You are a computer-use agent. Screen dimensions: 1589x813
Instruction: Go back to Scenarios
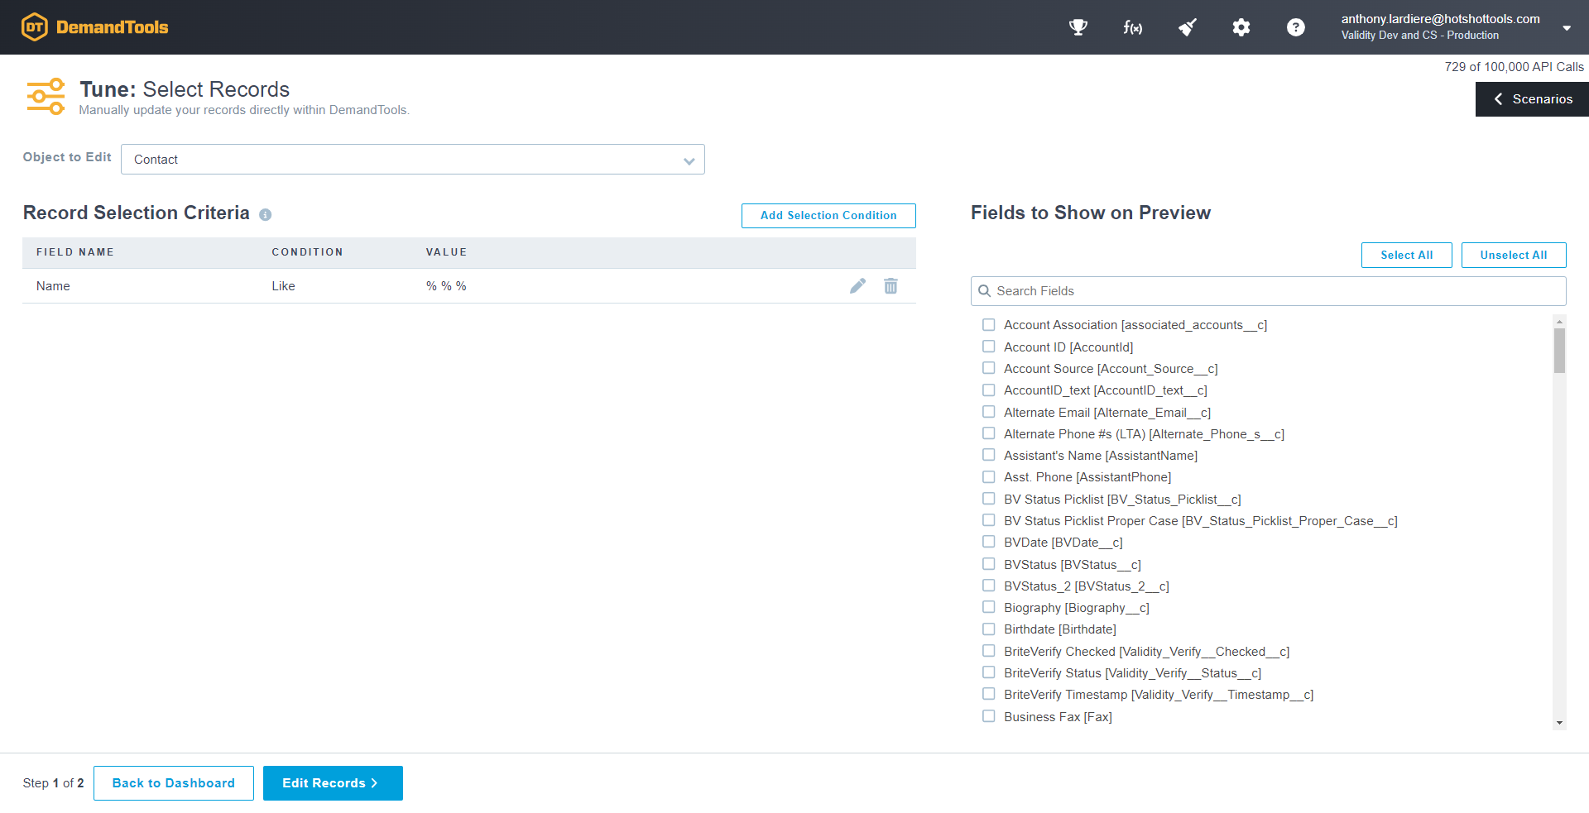click(x=1532, y=99)
